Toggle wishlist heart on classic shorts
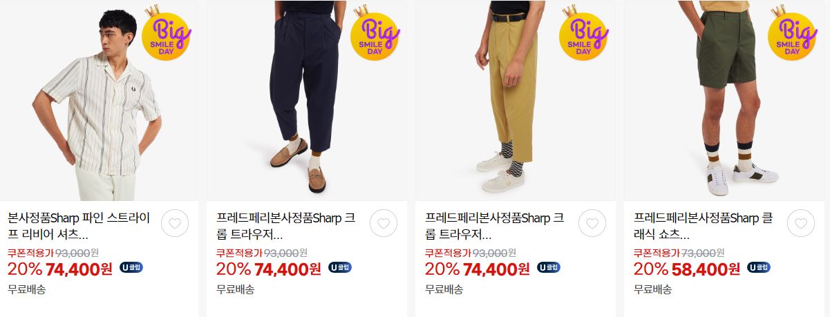This screenshot has height=317, width=830. (800, 223)
